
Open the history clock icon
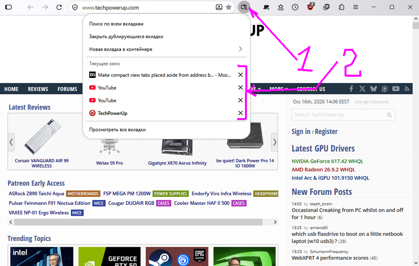pos(295,7)
